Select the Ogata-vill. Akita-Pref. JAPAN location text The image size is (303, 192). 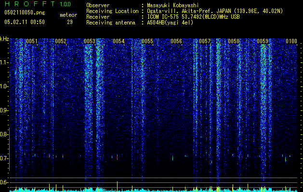tap(215, 12)
